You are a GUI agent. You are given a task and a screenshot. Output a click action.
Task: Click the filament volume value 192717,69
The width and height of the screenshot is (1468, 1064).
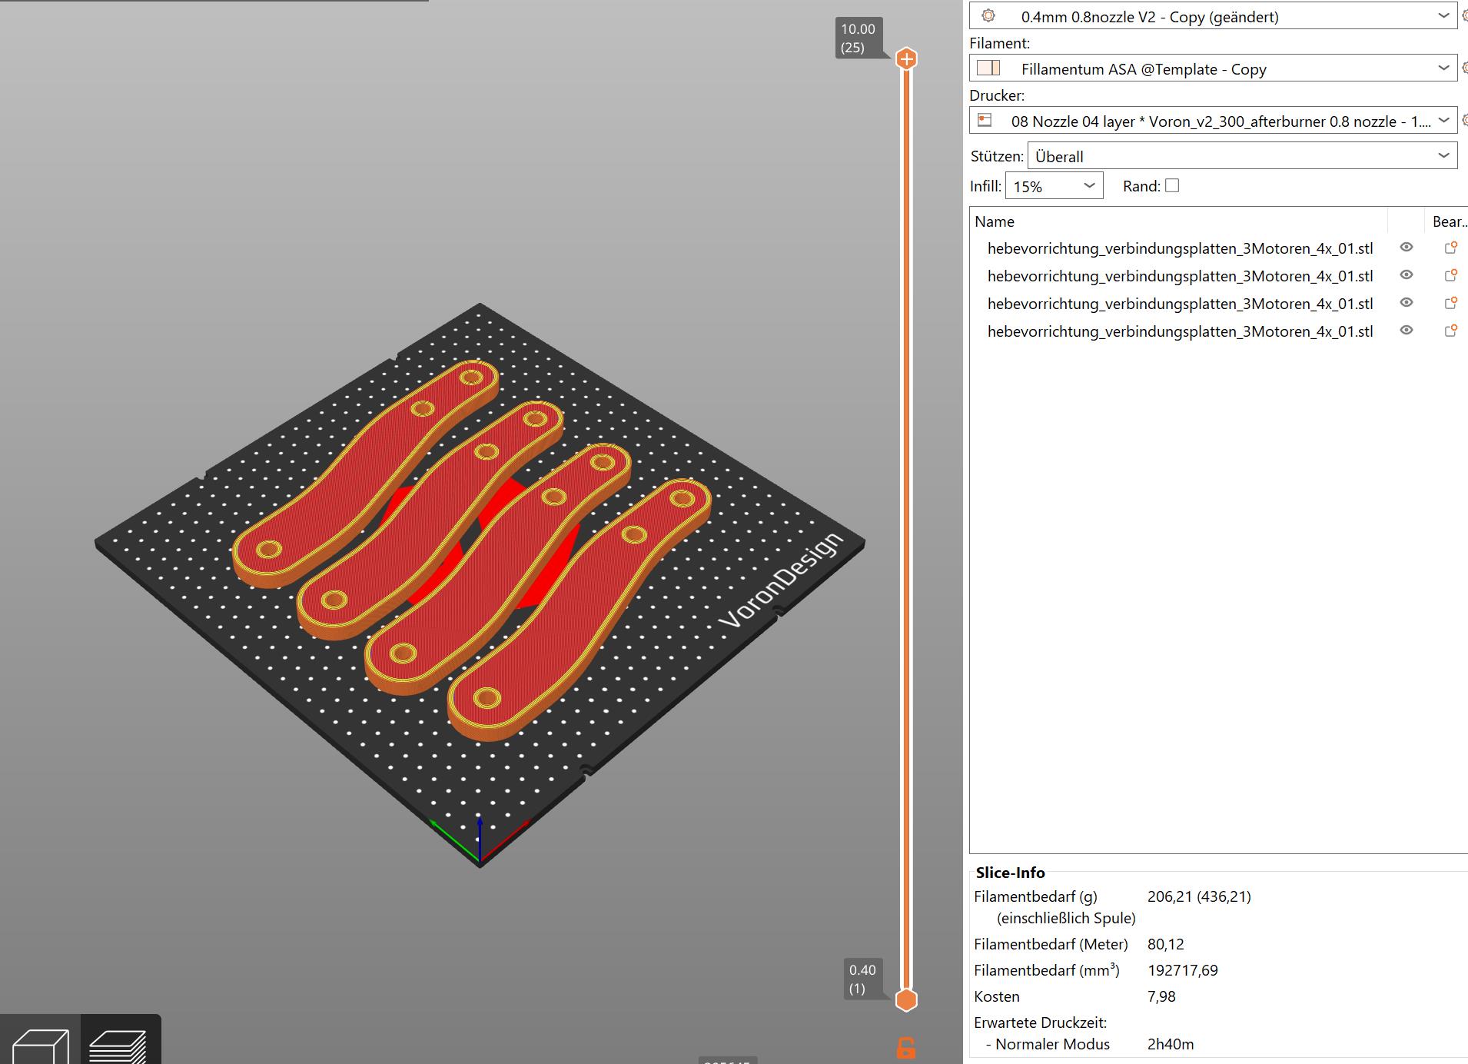(1182, 970)
